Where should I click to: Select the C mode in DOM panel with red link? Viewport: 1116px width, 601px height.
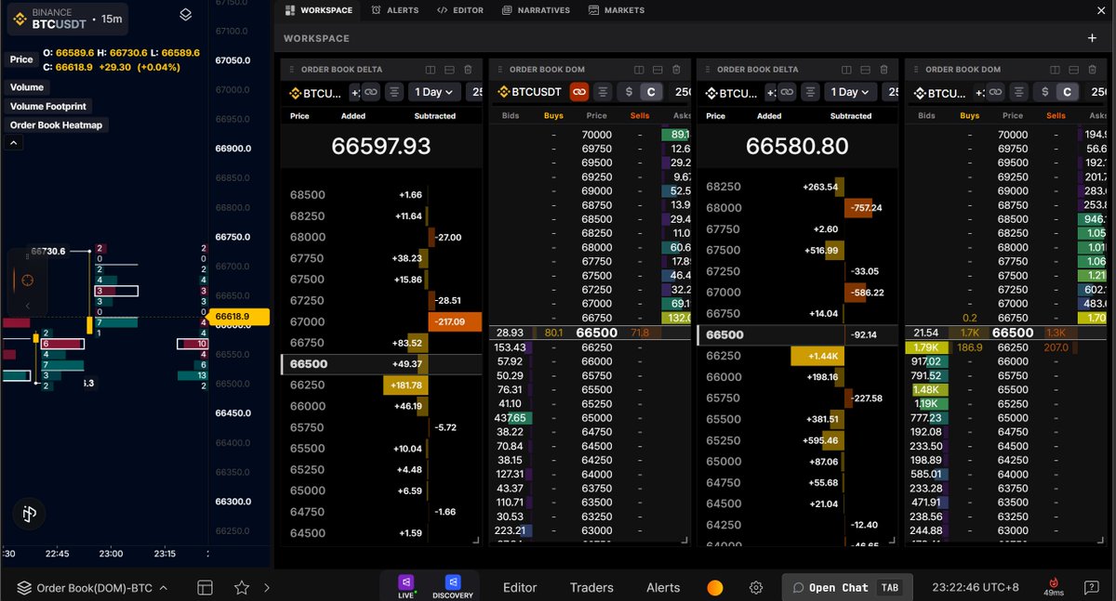click(651, 92)
